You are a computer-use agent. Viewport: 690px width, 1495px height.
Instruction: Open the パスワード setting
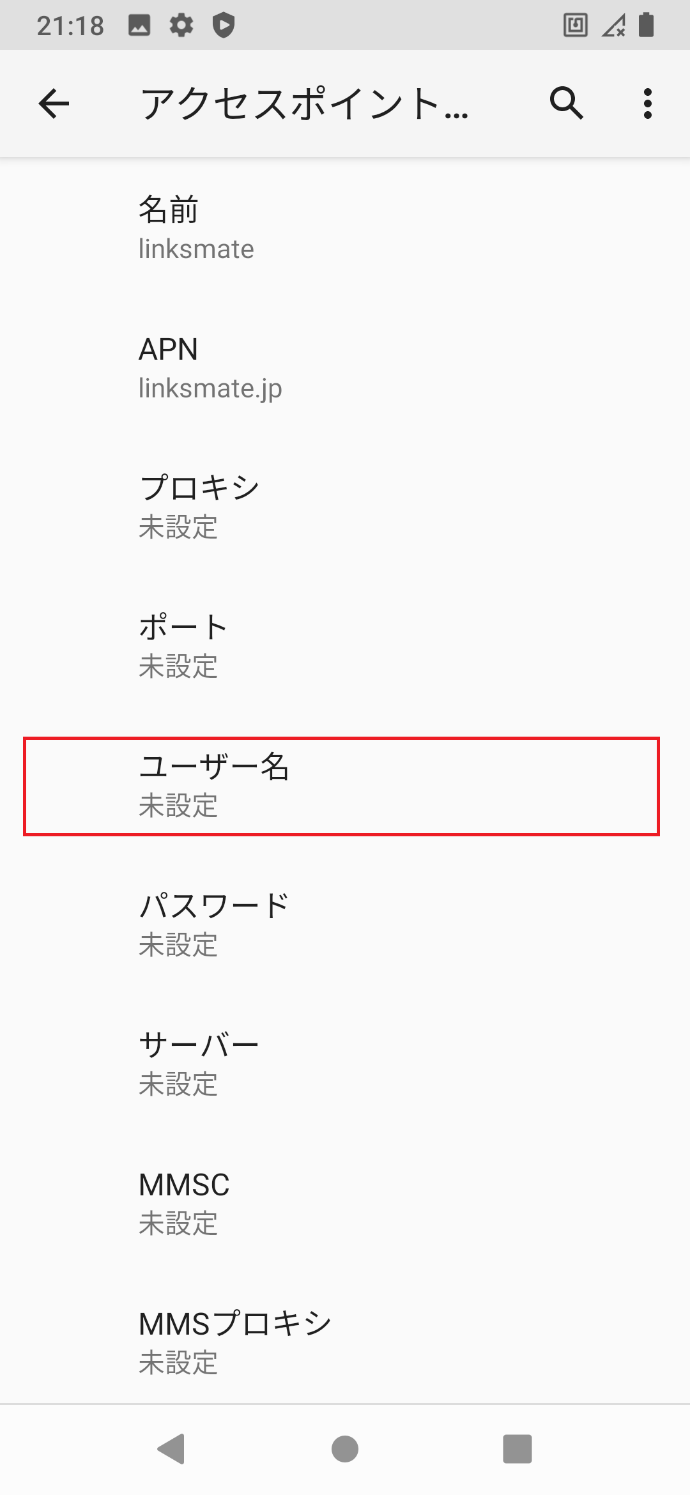pos(345,924)
